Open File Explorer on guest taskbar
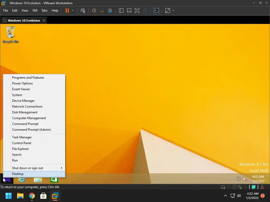Image resolution: width=270 pixels, height=202 pixels. click(x=38, y=180)
